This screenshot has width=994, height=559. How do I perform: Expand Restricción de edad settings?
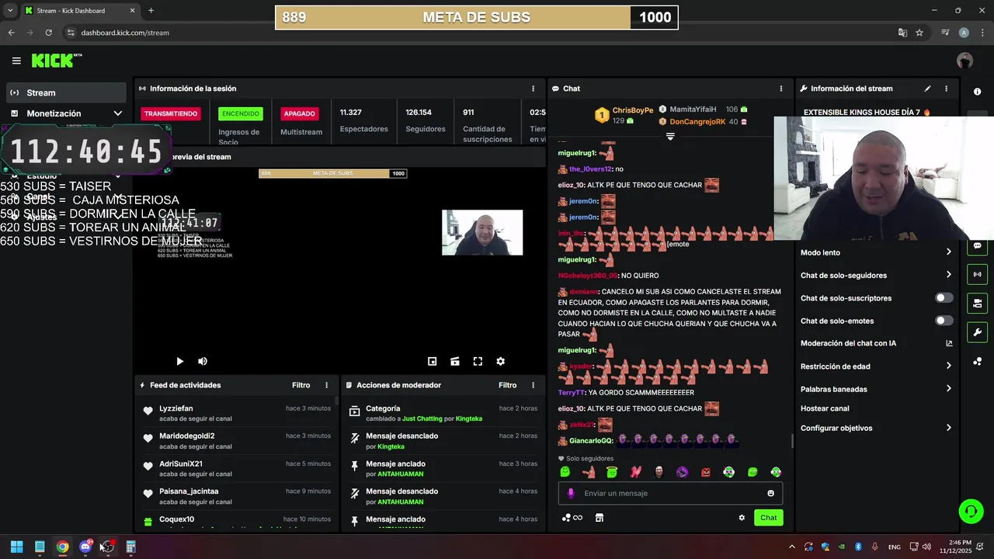coord(876,366)
